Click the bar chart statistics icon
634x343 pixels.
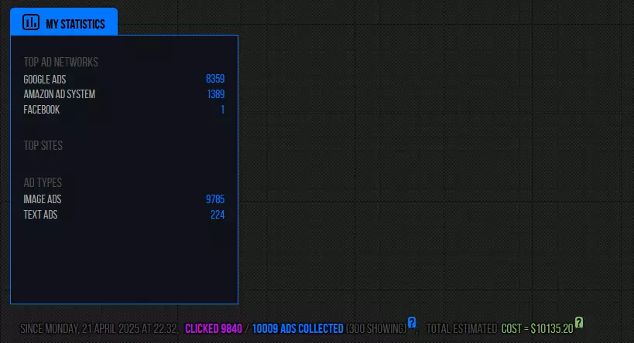(x=31, y=22)
